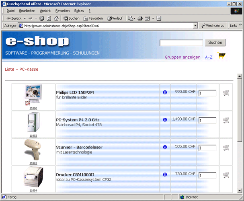
Task: Expand the Links toolbar chevron
Action: pyautogui.click(x=240, y=25)
